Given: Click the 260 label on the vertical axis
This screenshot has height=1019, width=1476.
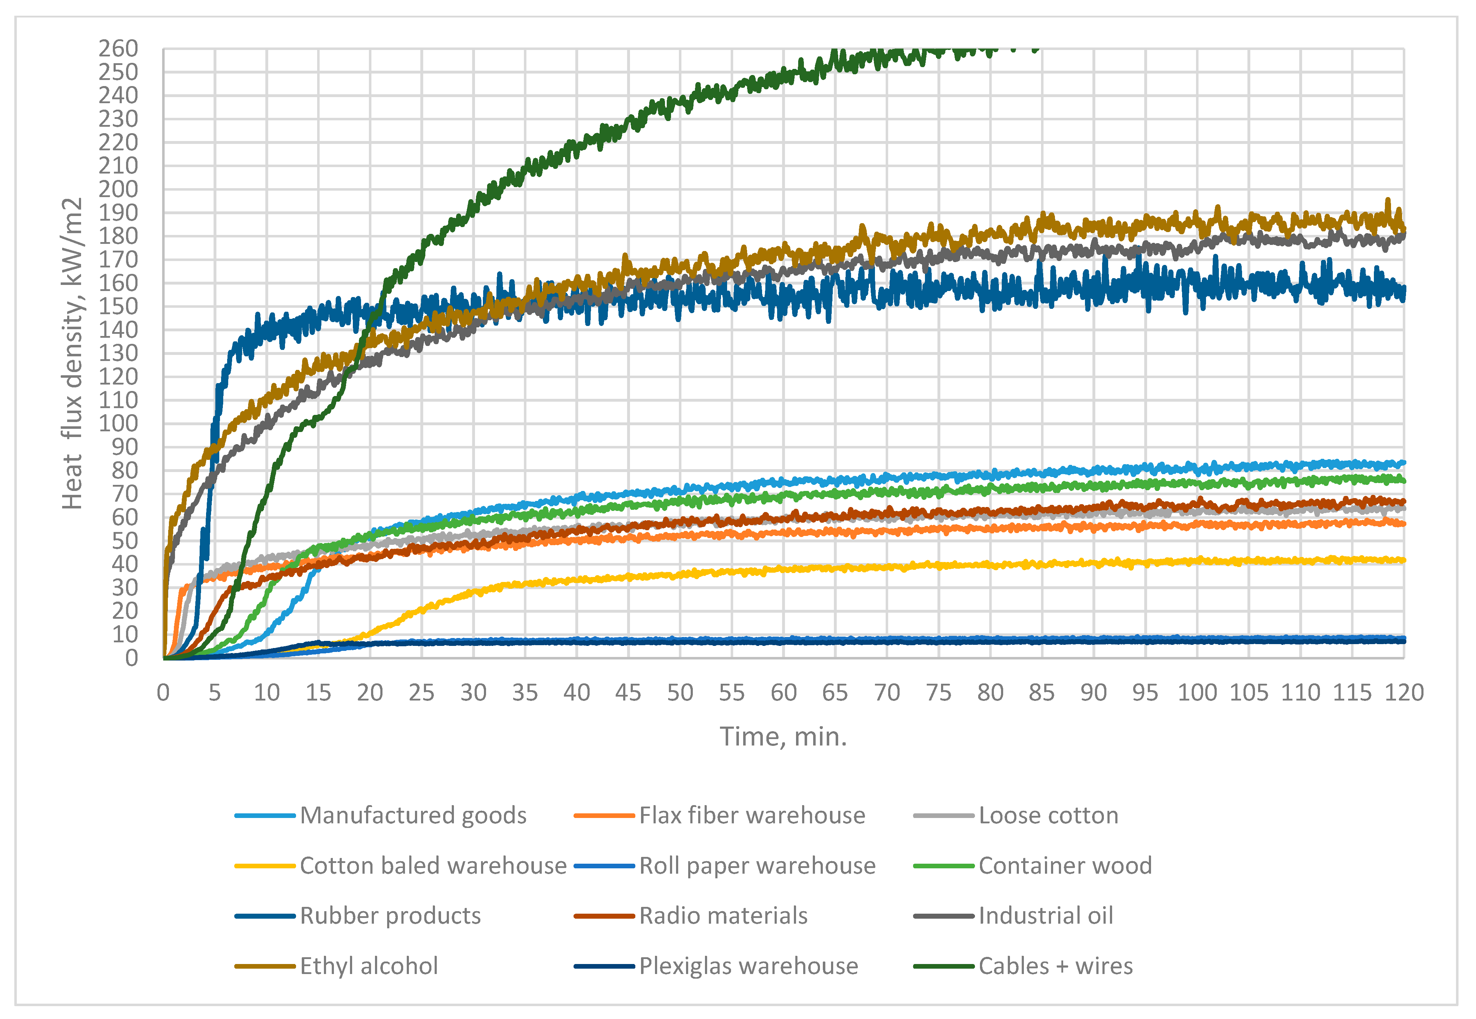Looking at the screenshot, I should click(118, 49).
